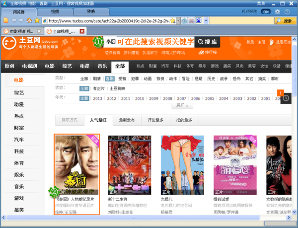Click the horizontal scrollbar right arrow

(289, 218)
